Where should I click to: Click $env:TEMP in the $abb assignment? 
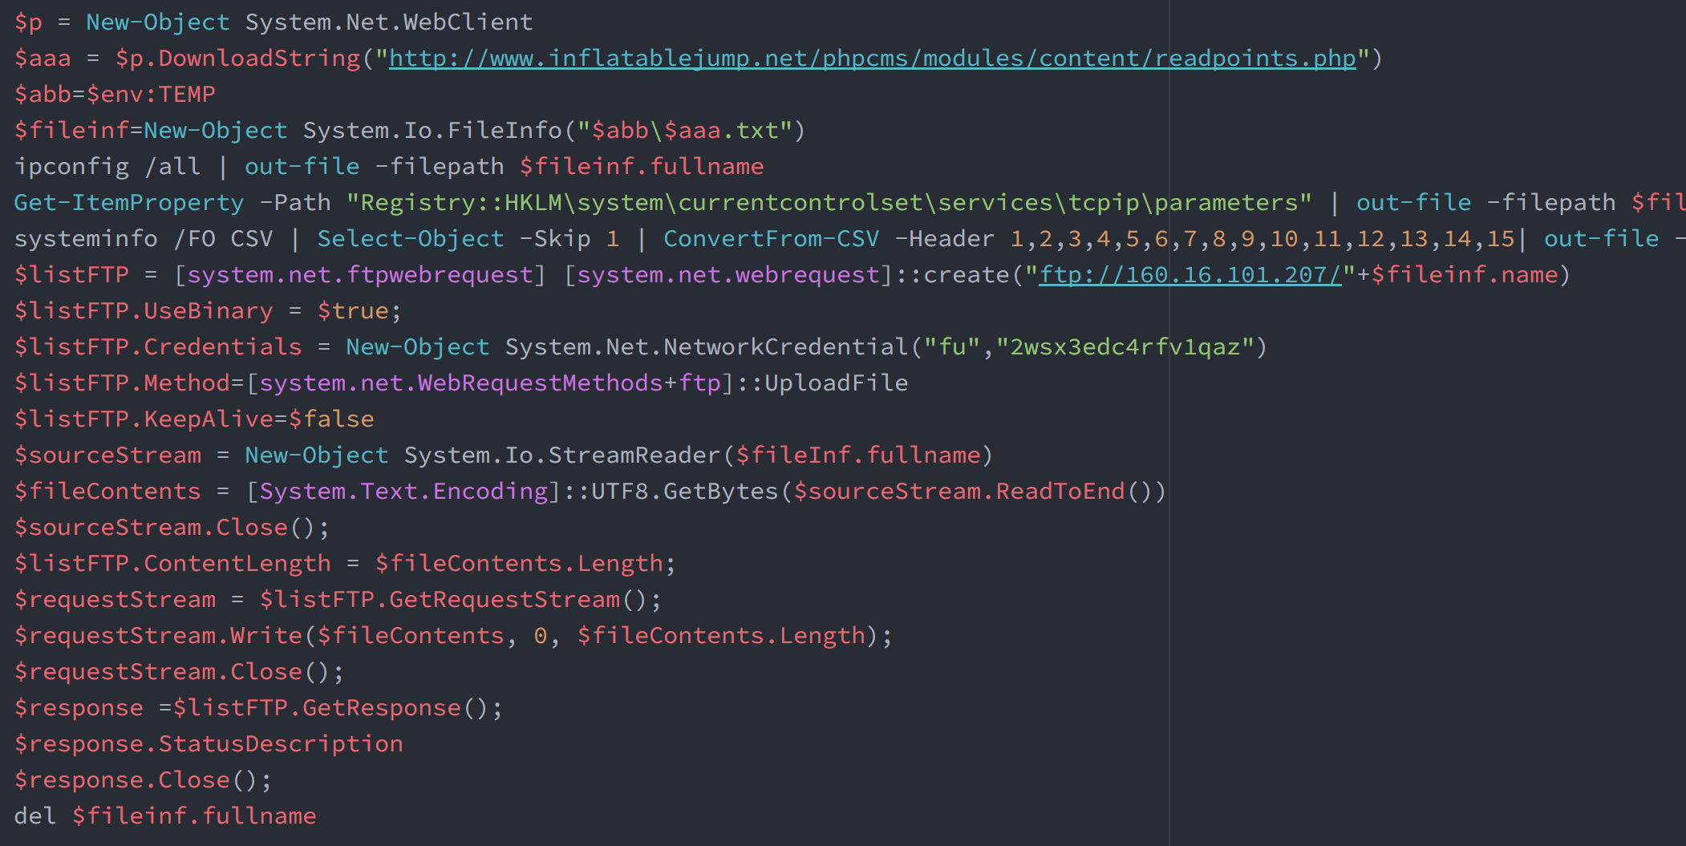pos(151,95)
